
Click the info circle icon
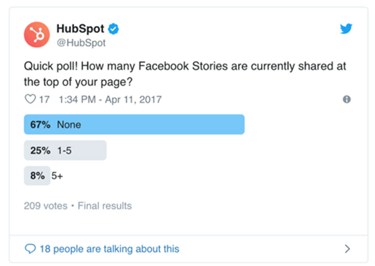(x=347, y=99)
